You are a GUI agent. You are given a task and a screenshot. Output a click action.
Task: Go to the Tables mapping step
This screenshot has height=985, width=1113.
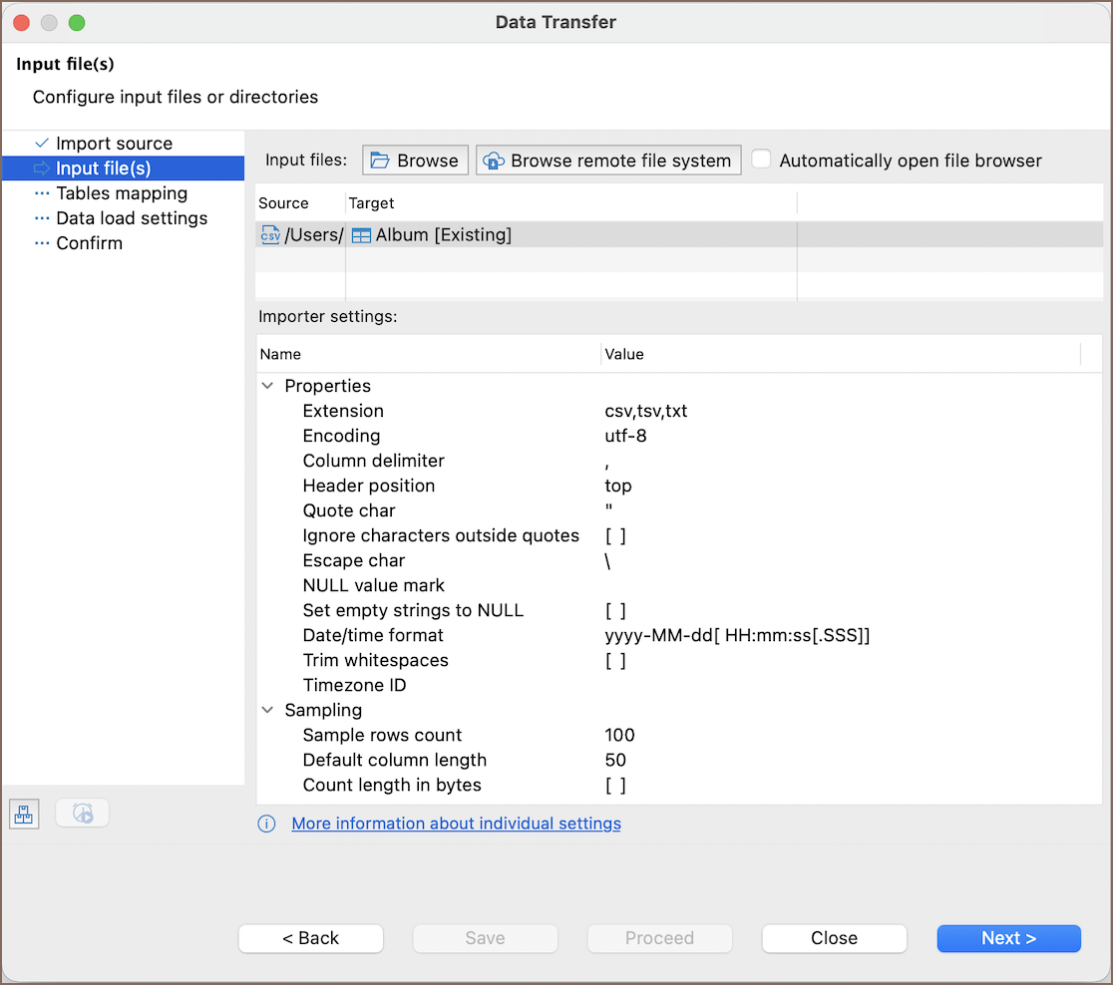pyautogui.click(x=122, y=193)
